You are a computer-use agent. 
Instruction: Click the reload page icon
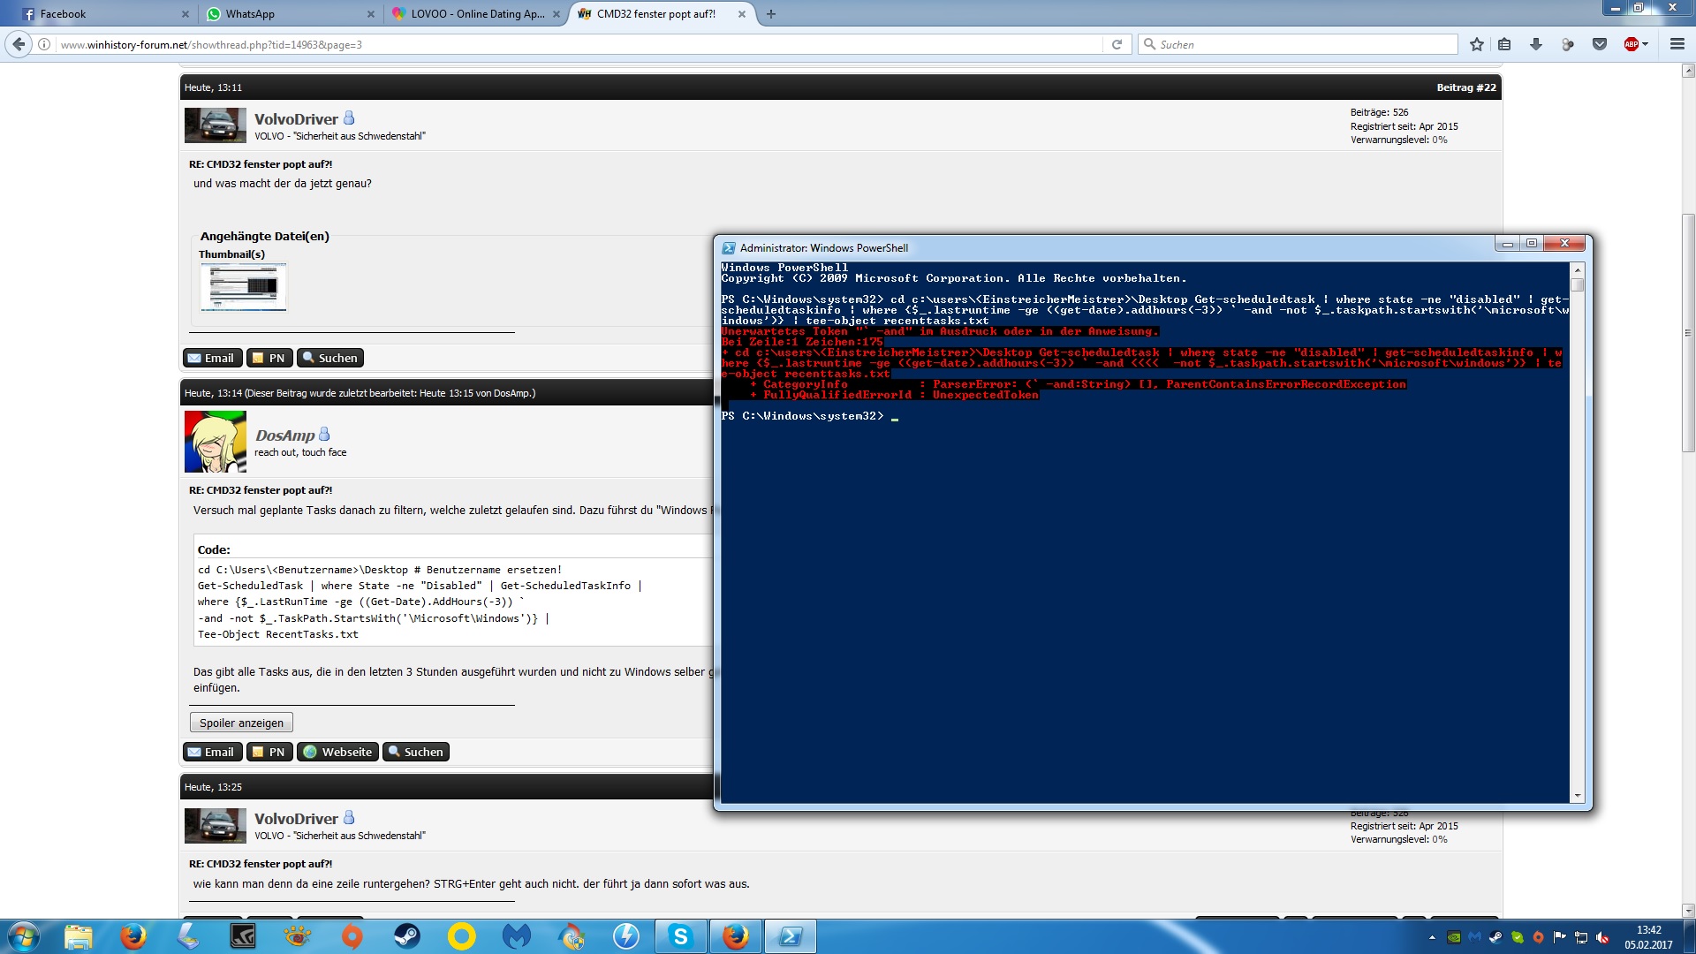1117,44
